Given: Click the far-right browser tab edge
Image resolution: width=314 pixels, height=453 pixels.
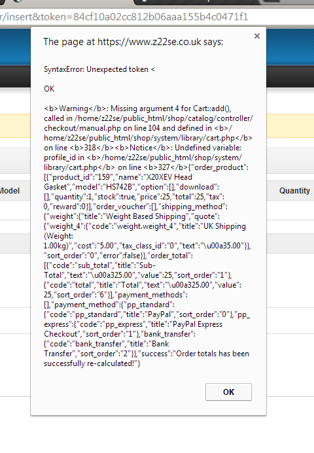Looking at the screenshot, I should pyautogui.click(x=287, y=2).
